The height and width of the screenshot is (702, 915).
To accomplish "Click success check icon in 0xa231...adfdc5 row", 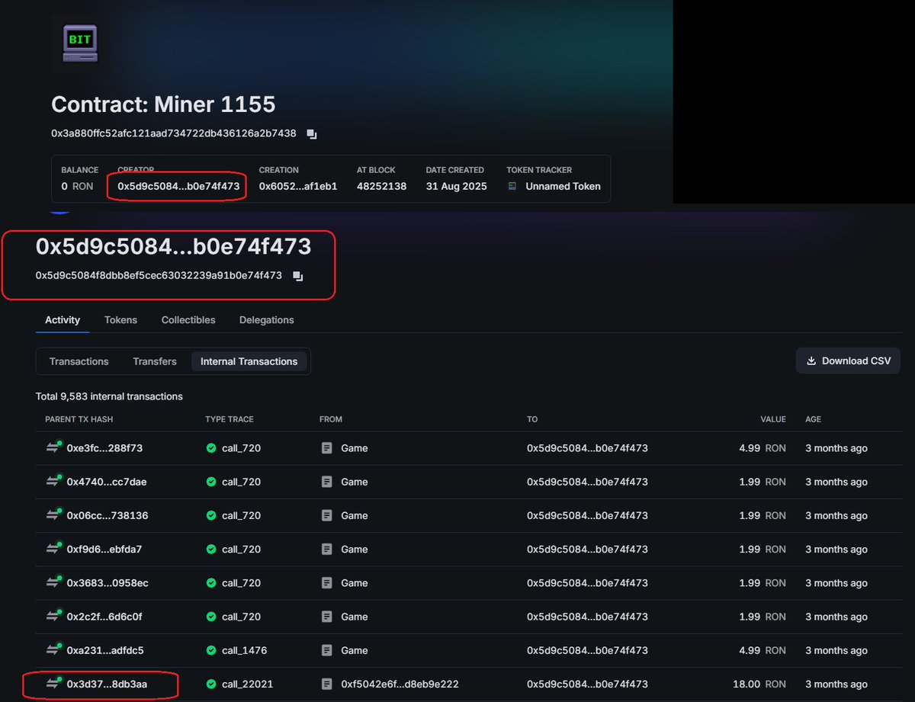I will pyautogui.click(x=211, y=650).
